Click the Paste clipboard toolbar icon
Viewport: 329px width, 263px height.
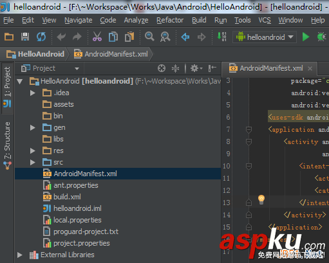(x=129, y=37)
